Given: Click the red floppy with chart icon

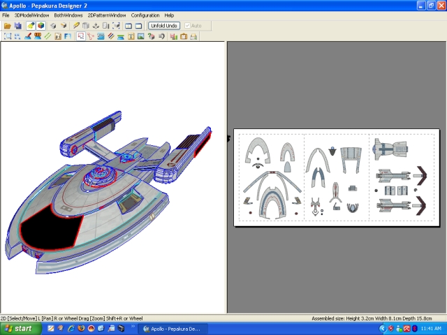Looking at the screenshot, I should pyautogui.click(x=174, y=36).
